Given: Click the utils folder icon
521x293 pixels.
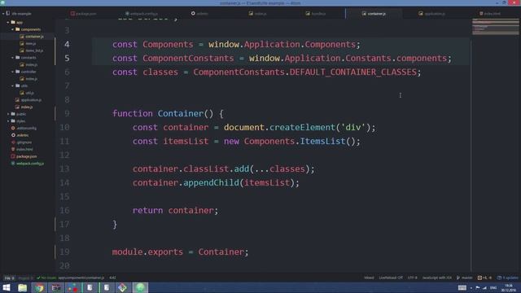Looking at the screenshot, I should [18, 85].
